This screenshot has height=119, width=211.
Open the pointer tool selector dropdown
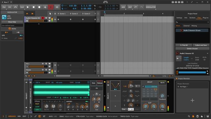coord(50,14)
